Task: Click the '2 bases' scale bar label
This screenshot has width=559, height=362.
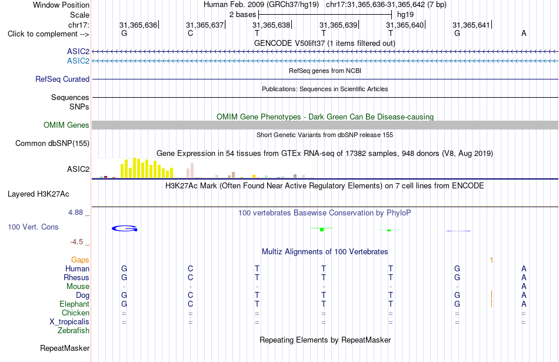Action: click(x=243, y=15)
